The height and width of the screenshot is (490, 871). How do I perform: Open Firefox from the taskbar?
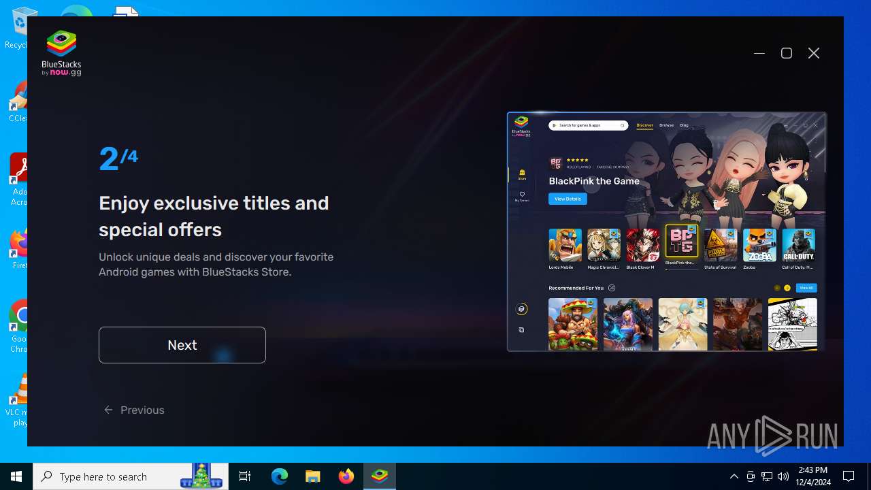tap(346, 476)
